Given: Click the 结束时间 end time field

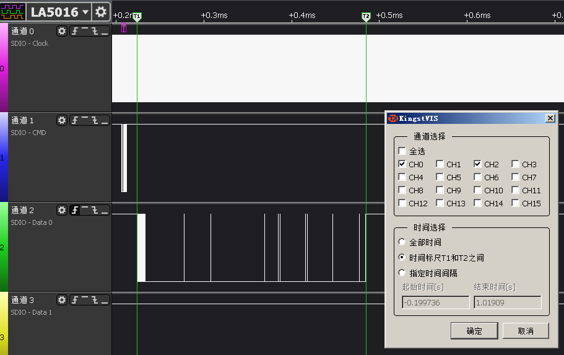Looking at the screenshot, I should coord(508,302).
